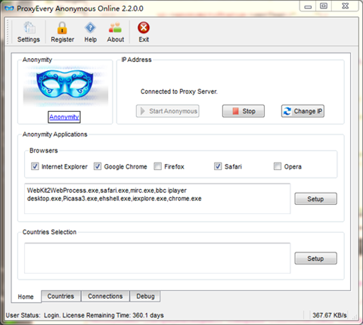The image size is (363, 325).
Task: Open the Settings toolbar icon
Action: point(29,32)
